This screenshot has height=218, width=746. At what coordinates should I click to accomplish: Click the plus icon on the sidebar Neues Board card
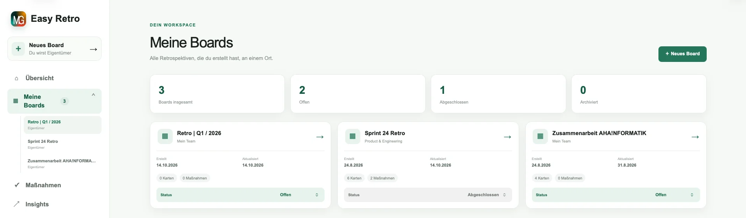[x=18, y=49]
